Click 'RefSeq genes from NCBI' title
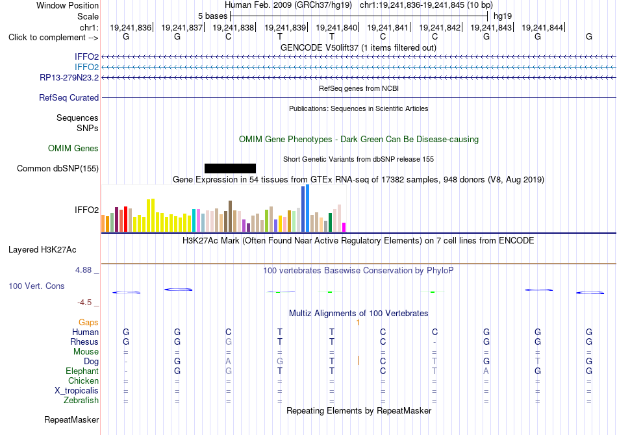This screenshot has width=617, height=435. (359, 88)
